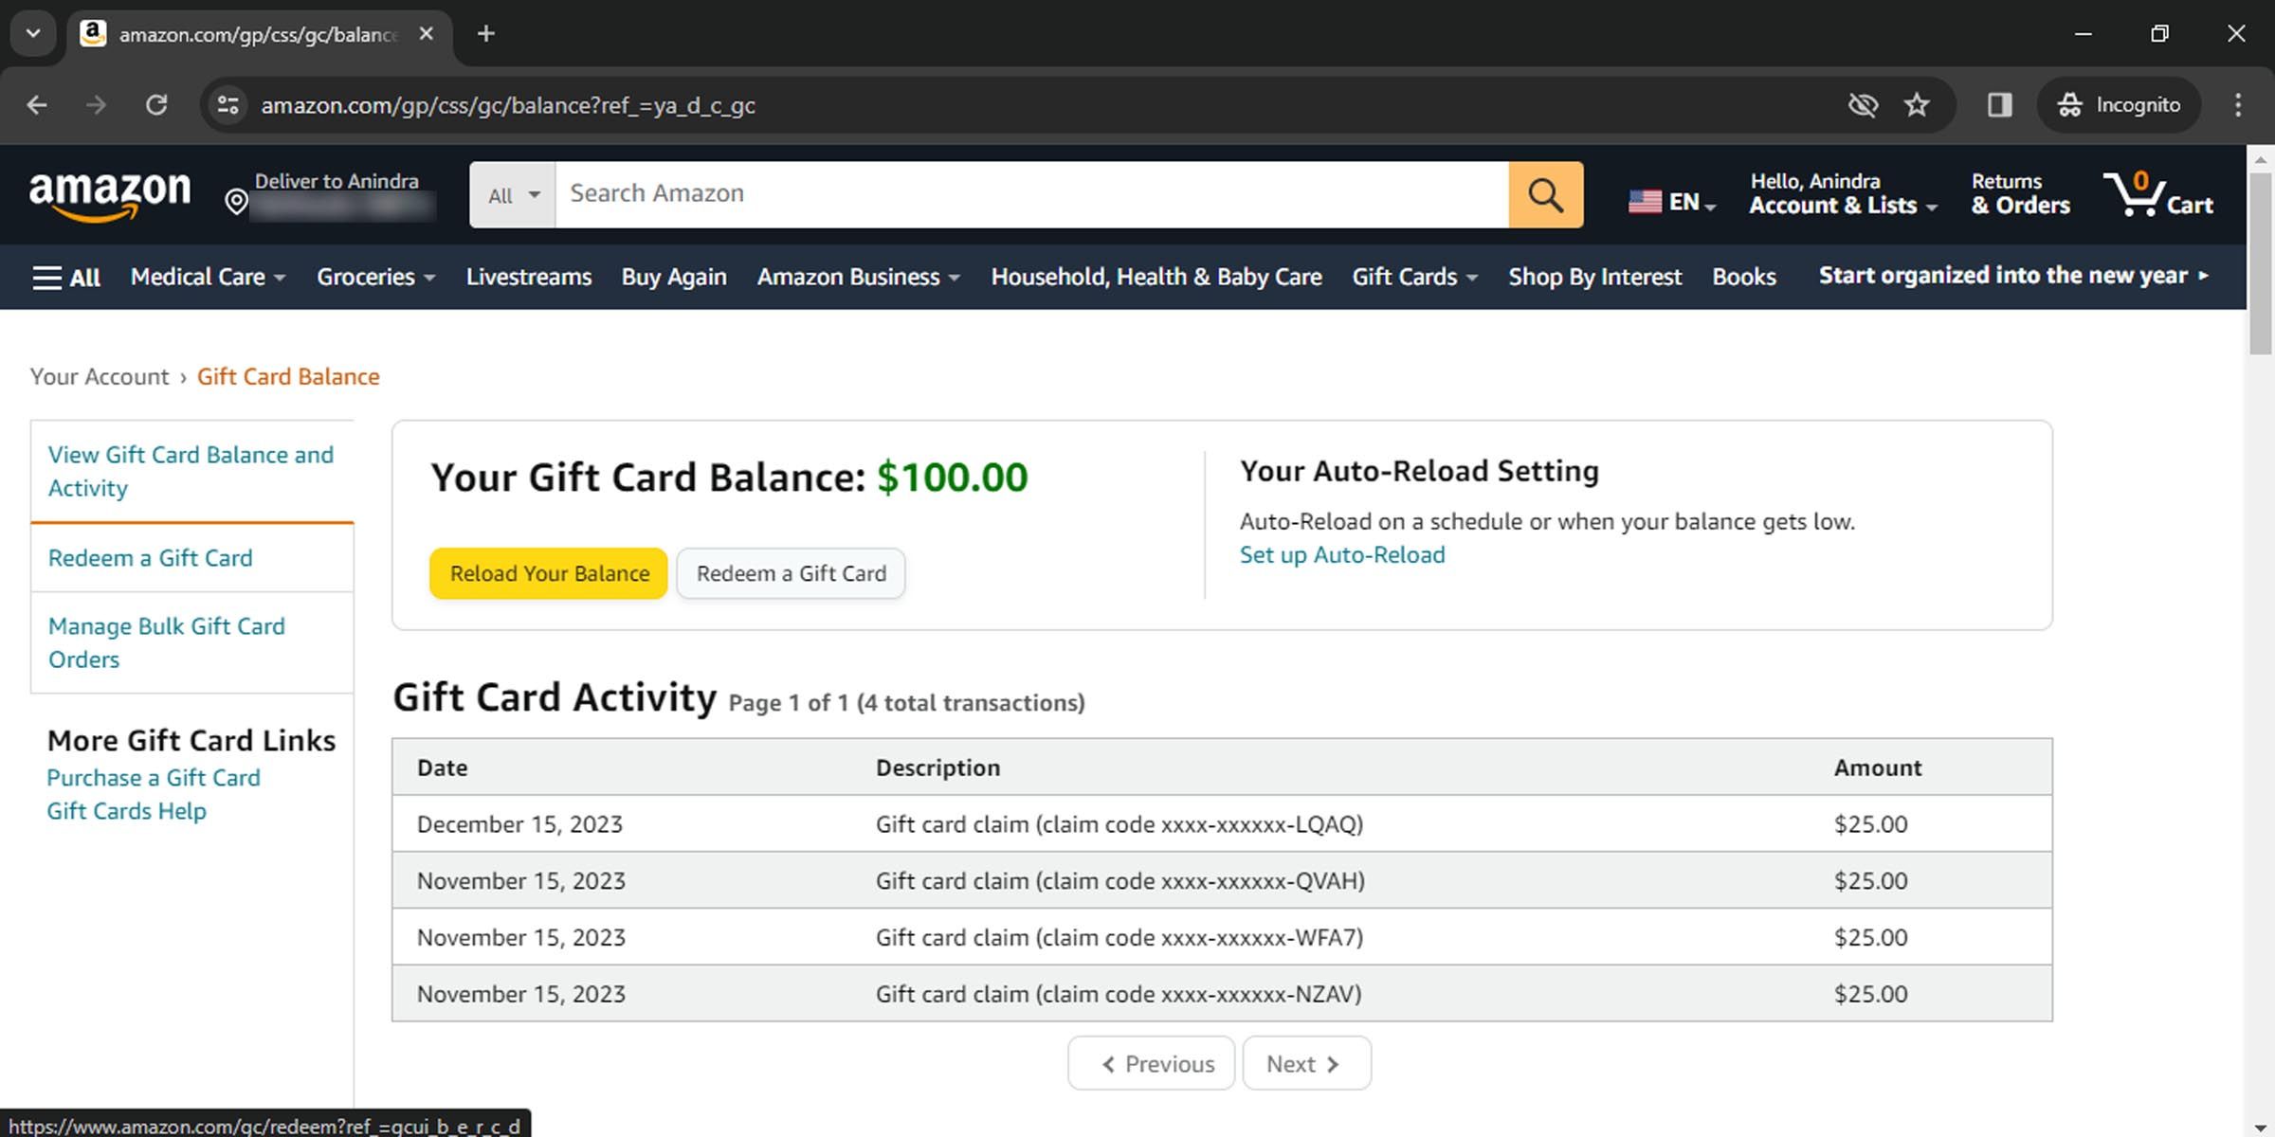Navigate back with the browser arrow

click(37, 104)
